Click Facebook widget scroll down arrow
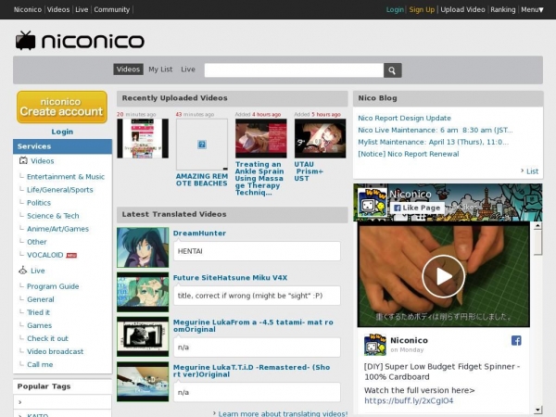556x417 pixels. (537, 410)
